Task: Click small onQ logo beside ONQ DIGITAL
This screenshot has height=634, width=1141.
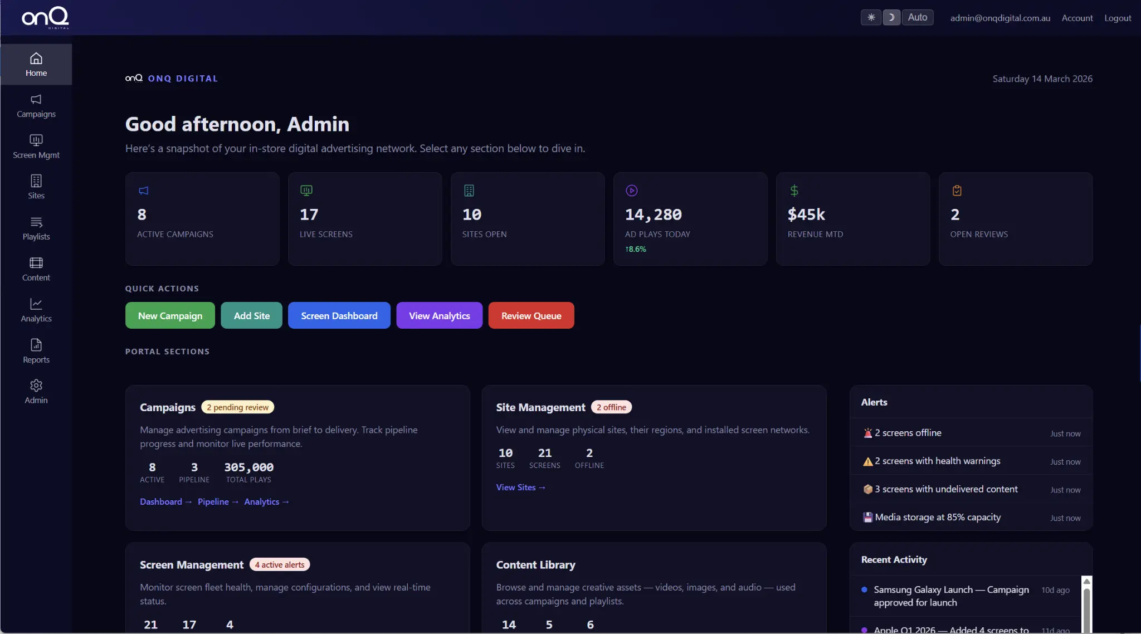Action: [134, 78]
